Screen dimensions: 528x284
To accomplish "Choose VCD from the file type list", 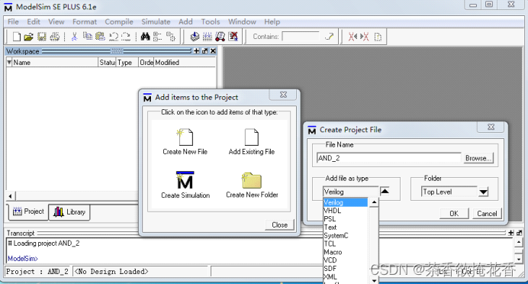I will (x=345, y=260).
